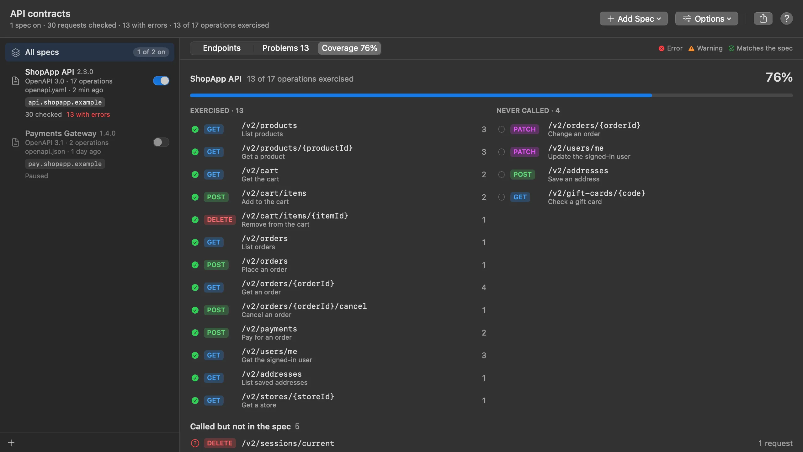Enable the Payments Gateway spec toggle
The height and width of the screenshot is (452, 803).
tap(161, 142)
